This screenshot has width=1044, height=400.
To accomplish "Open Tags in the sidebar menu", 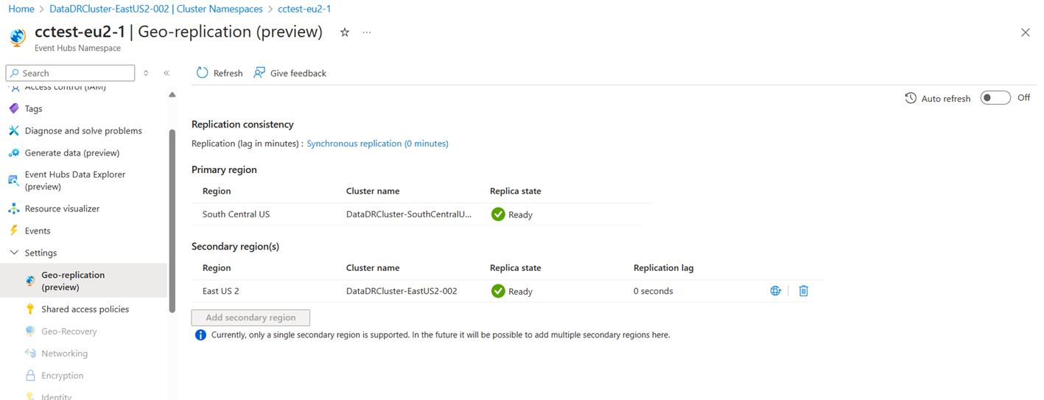I will click(33, 108).
